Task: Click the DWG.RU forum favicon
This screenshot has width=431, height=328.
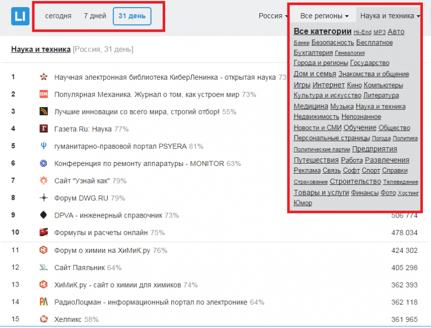Action: point(43,198)
